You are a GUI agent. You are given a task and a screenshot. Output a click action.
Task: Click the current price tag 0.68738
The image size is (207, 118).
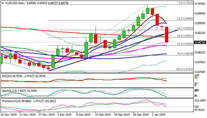(x=200, y=42)
